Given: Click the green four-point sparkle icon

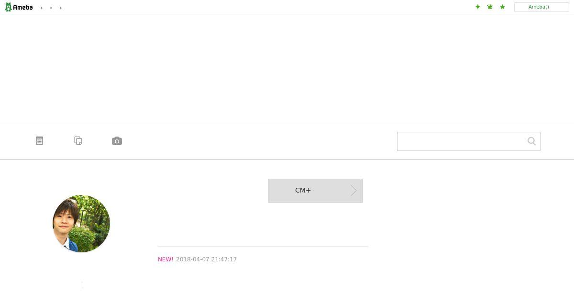Looking at the screenshot, I should (477, 7).
